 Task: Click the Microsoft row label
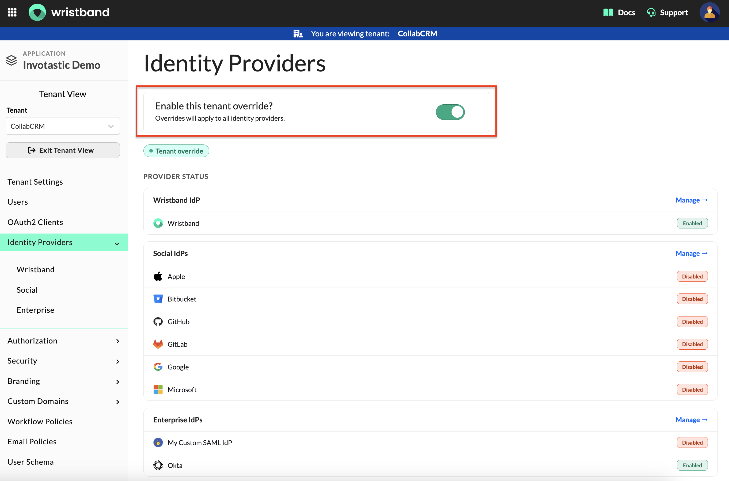click(182, 390)
